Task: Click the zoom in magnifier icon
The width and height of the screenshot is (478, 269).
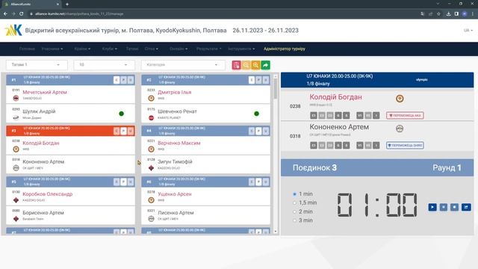Action: pyautogui.click(x=255, y=65)
